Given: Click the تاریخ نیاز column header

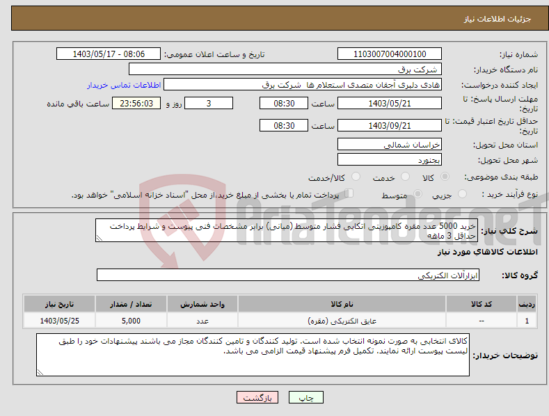Looking at the screenshot, I should 60,304.
